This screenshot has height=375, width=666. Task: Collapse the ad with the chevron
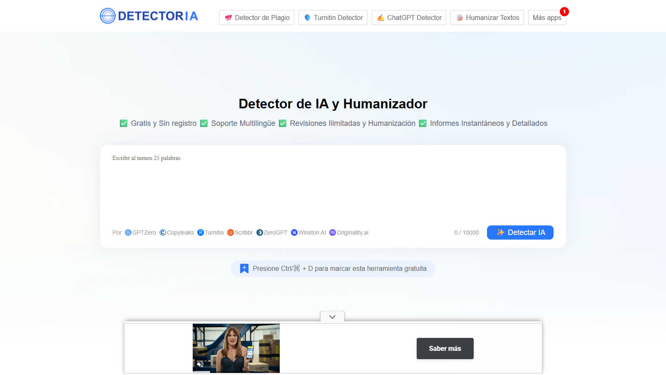tap(332, 317)
